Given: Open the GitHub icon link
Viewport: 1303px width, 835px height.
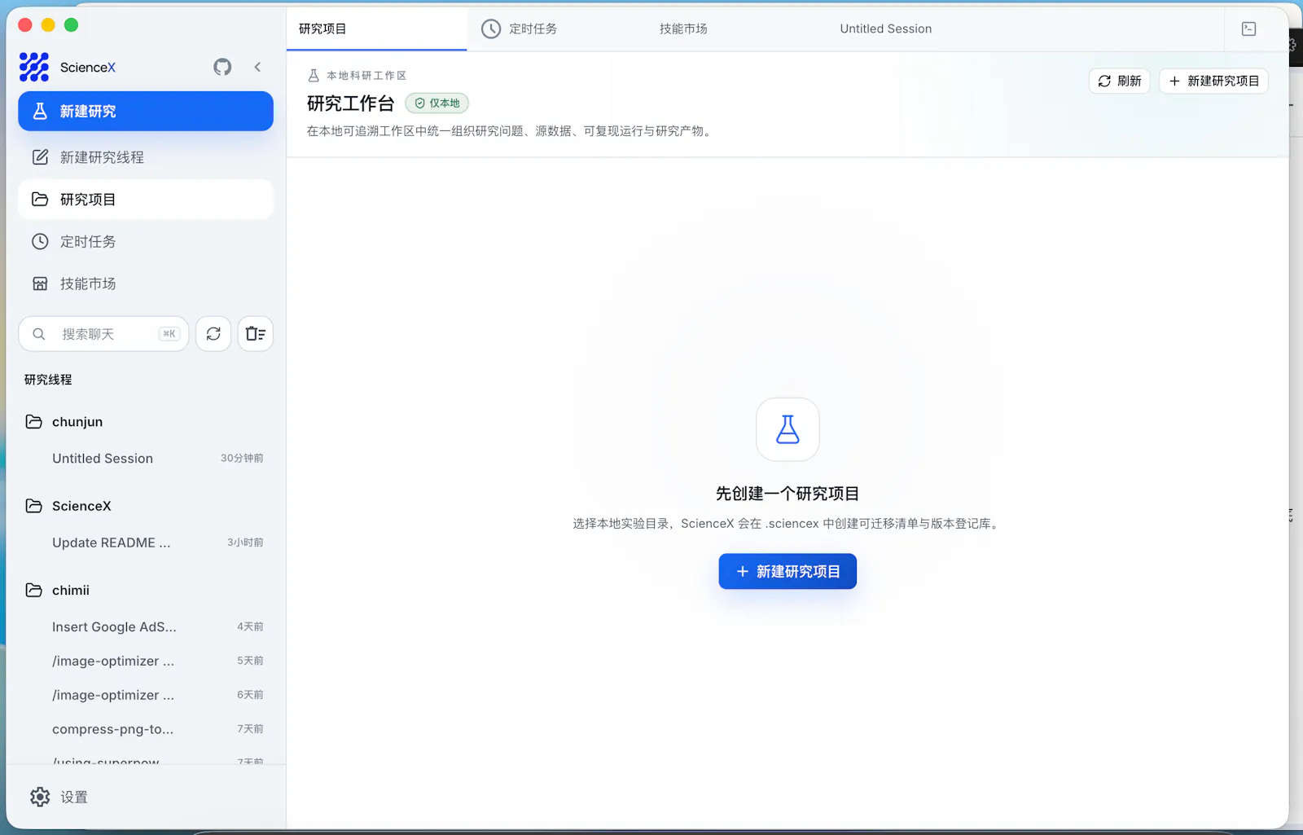Looking at the screenshot, I should tap(222, 67).
